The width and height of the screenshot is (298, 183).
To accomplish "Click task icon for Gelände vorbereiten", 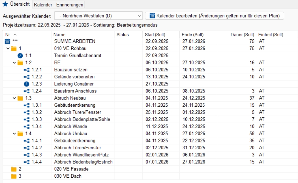I will [x=27, y=77].
